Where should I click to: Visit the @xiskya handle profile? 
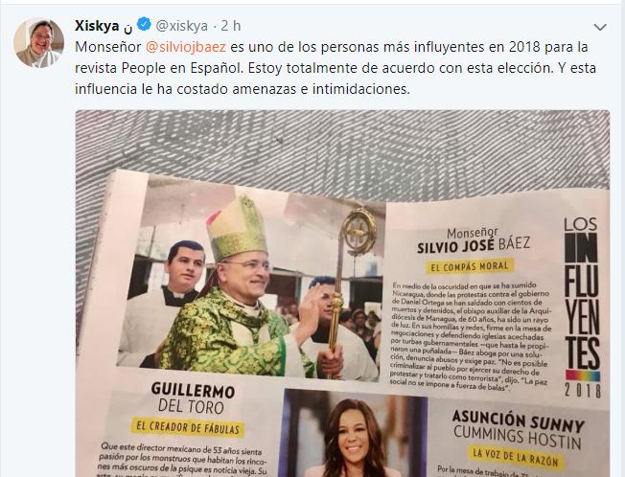point(182,26)
